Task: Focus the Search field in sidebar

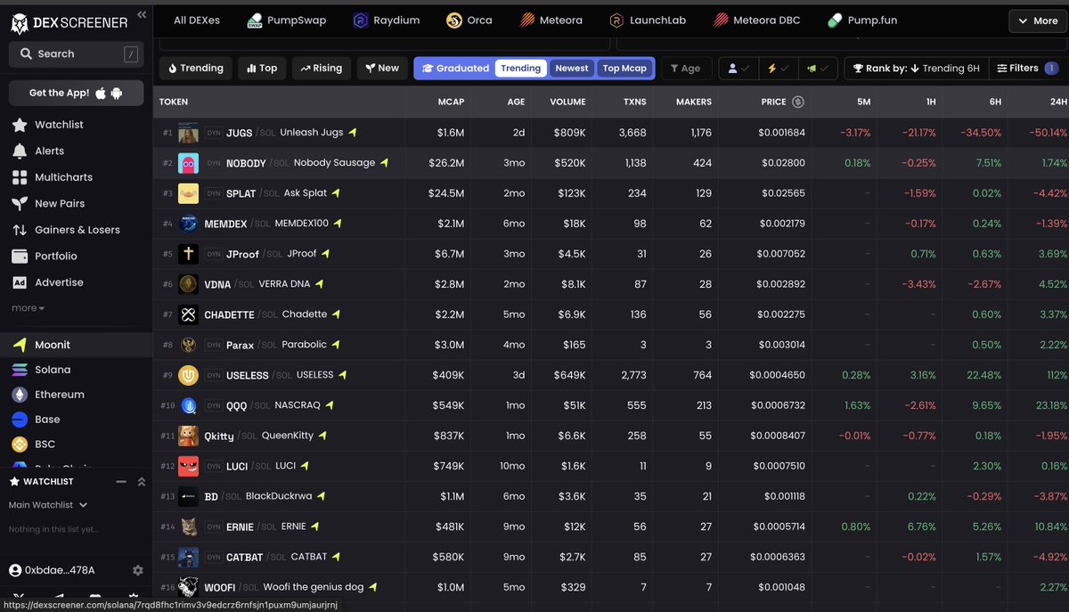Action: click(77, 54)
